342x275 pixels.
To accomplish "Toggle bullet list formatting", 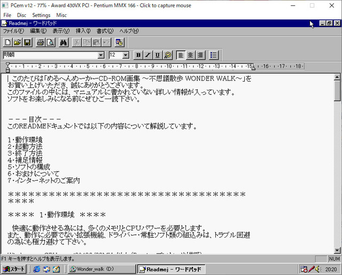I will click(x=214, y=55).
